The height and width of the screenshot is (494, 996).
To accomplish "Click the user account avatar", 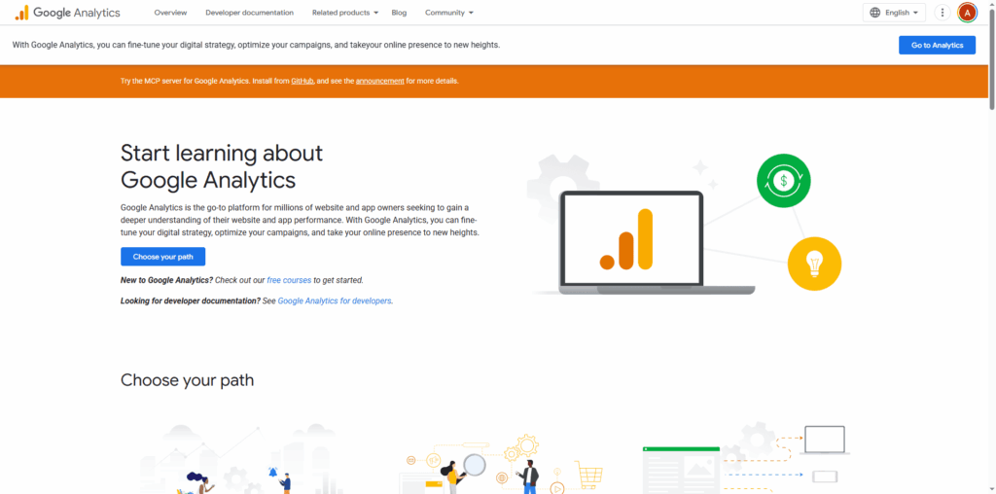I will point(967,13).
